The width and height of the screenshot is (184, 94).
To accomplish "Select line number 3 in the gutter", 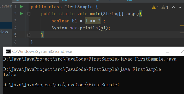I will pos(15,21).
